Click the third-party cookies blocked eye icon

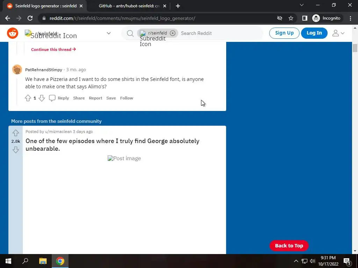pyautogui.click(x=280, y=18)
